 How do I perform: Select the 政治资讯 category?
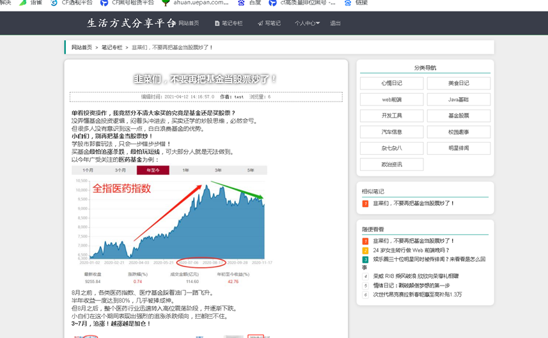click(x=391, y=164)
